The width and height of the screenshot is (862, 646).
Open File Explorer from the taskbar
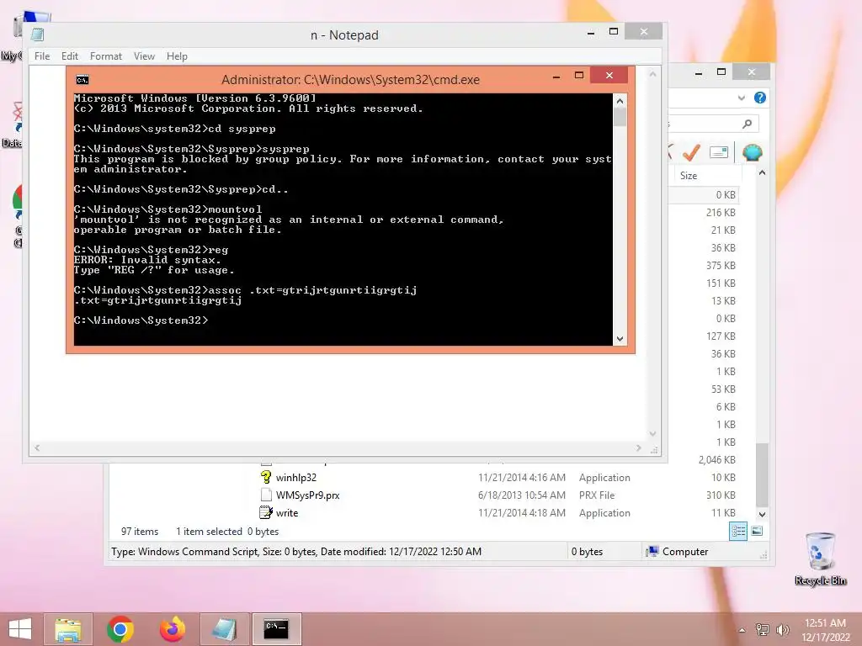coord(68,629)
